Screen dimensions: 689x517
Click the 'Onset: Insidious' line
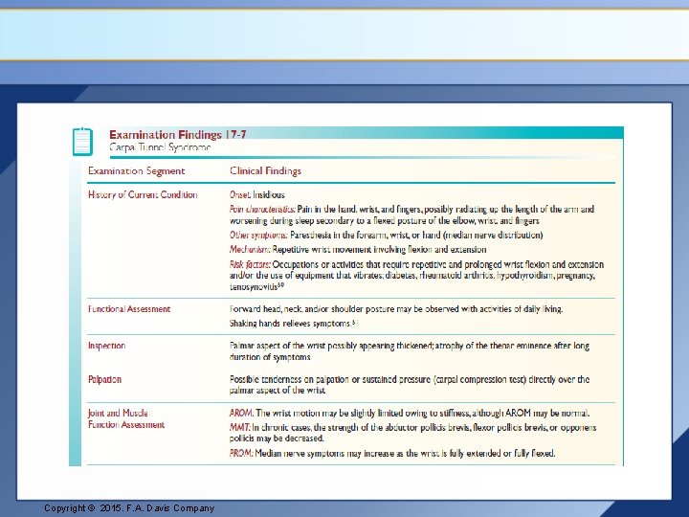(x=257, y=194)
